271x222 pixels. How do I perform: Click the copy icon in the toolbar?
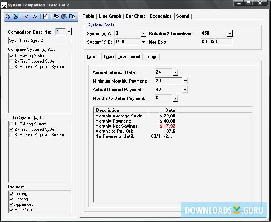(x=56, y=17)
